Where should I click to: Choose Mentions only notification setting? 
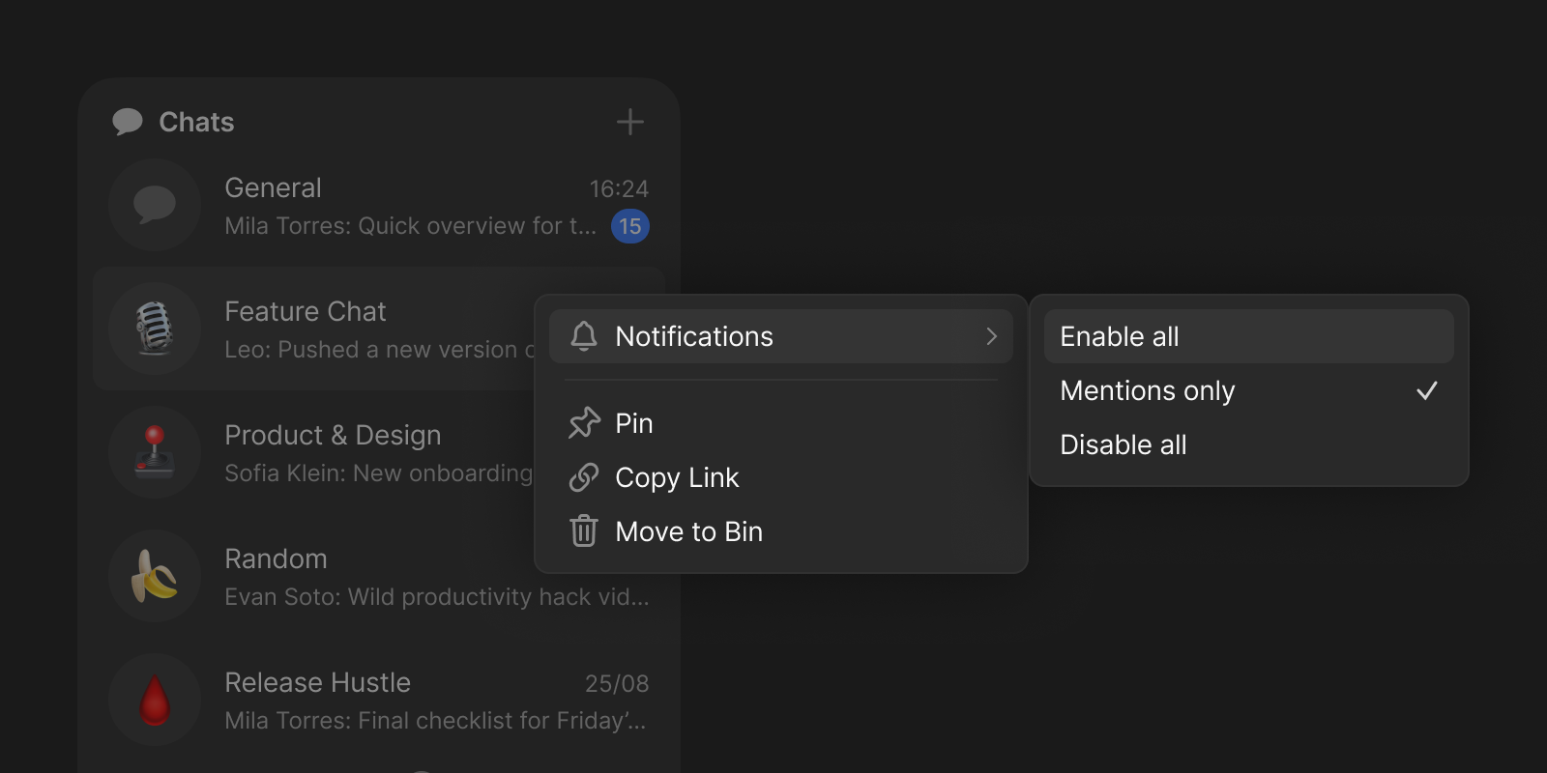(1147, 390)
